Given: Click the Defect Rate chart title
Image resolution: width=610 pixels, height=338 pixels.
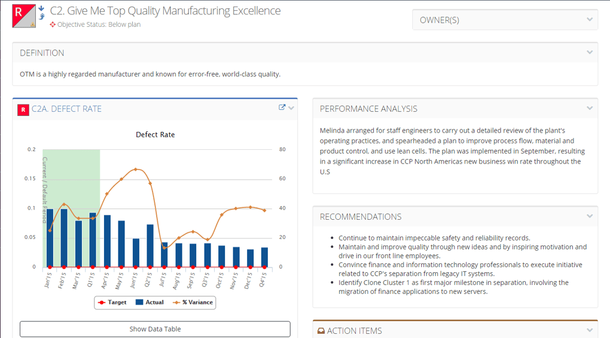Looking at the screenshot, I should (155, 135).
